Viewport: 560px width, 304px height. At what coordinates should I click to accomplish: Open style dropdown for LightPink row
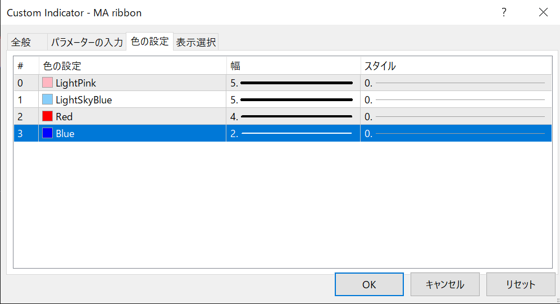(x=455, y=83)
